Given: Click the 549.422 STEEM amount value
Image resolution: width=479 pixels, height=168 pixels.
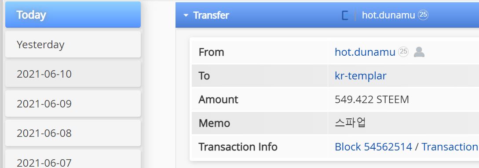Looking at the screenshot, I should coord(372,100).
